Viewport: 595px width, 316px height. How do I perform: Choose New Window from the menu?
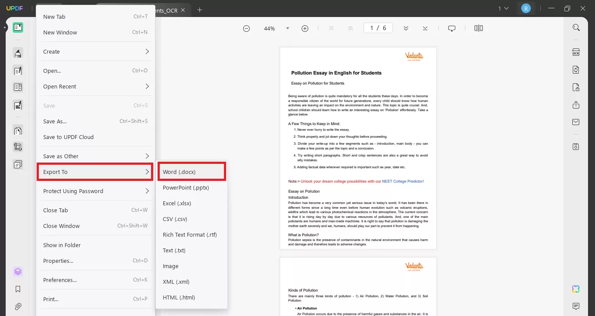click(96, 32)
